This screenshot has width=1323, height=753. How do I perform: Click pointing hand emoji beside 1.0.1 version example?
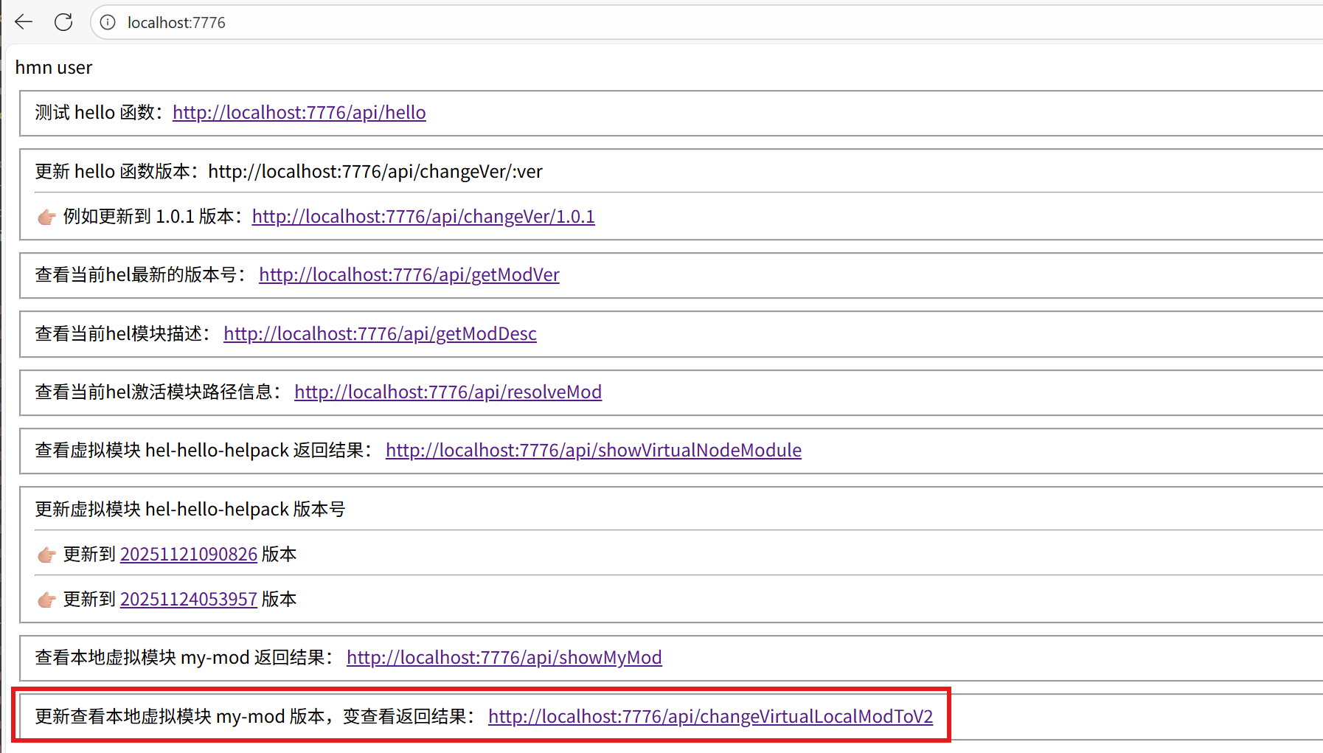click(x=46, y=217)
